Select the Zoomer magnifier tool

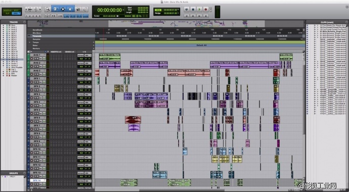tap(48, 9)
